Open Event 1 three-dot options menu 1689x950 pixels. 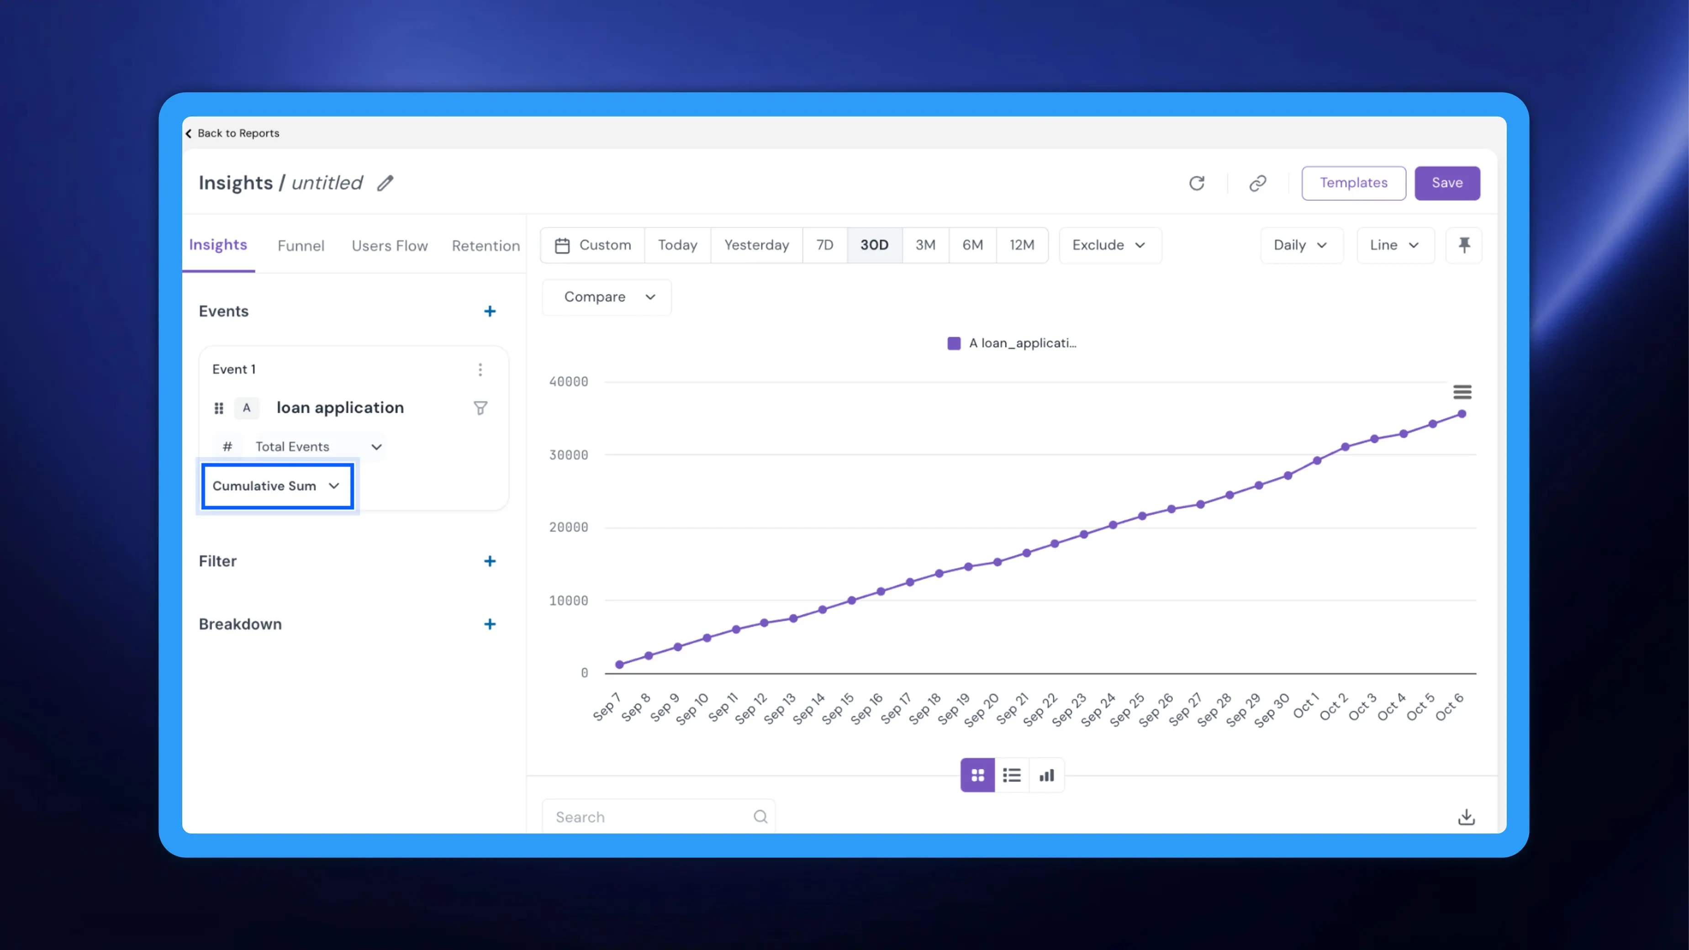coord(480,370)
